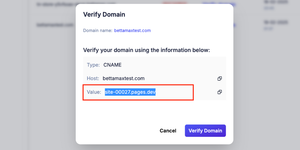300x150 pixels.
Task: Click the CNAME record type text
Action: tap(112, 65)
